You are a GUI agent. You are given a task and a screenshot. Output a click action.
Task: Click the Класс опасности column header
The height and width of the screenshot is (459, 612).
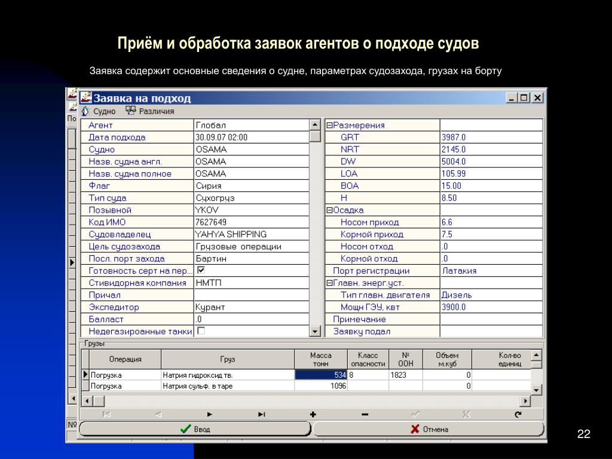click(x=368, y=359)
